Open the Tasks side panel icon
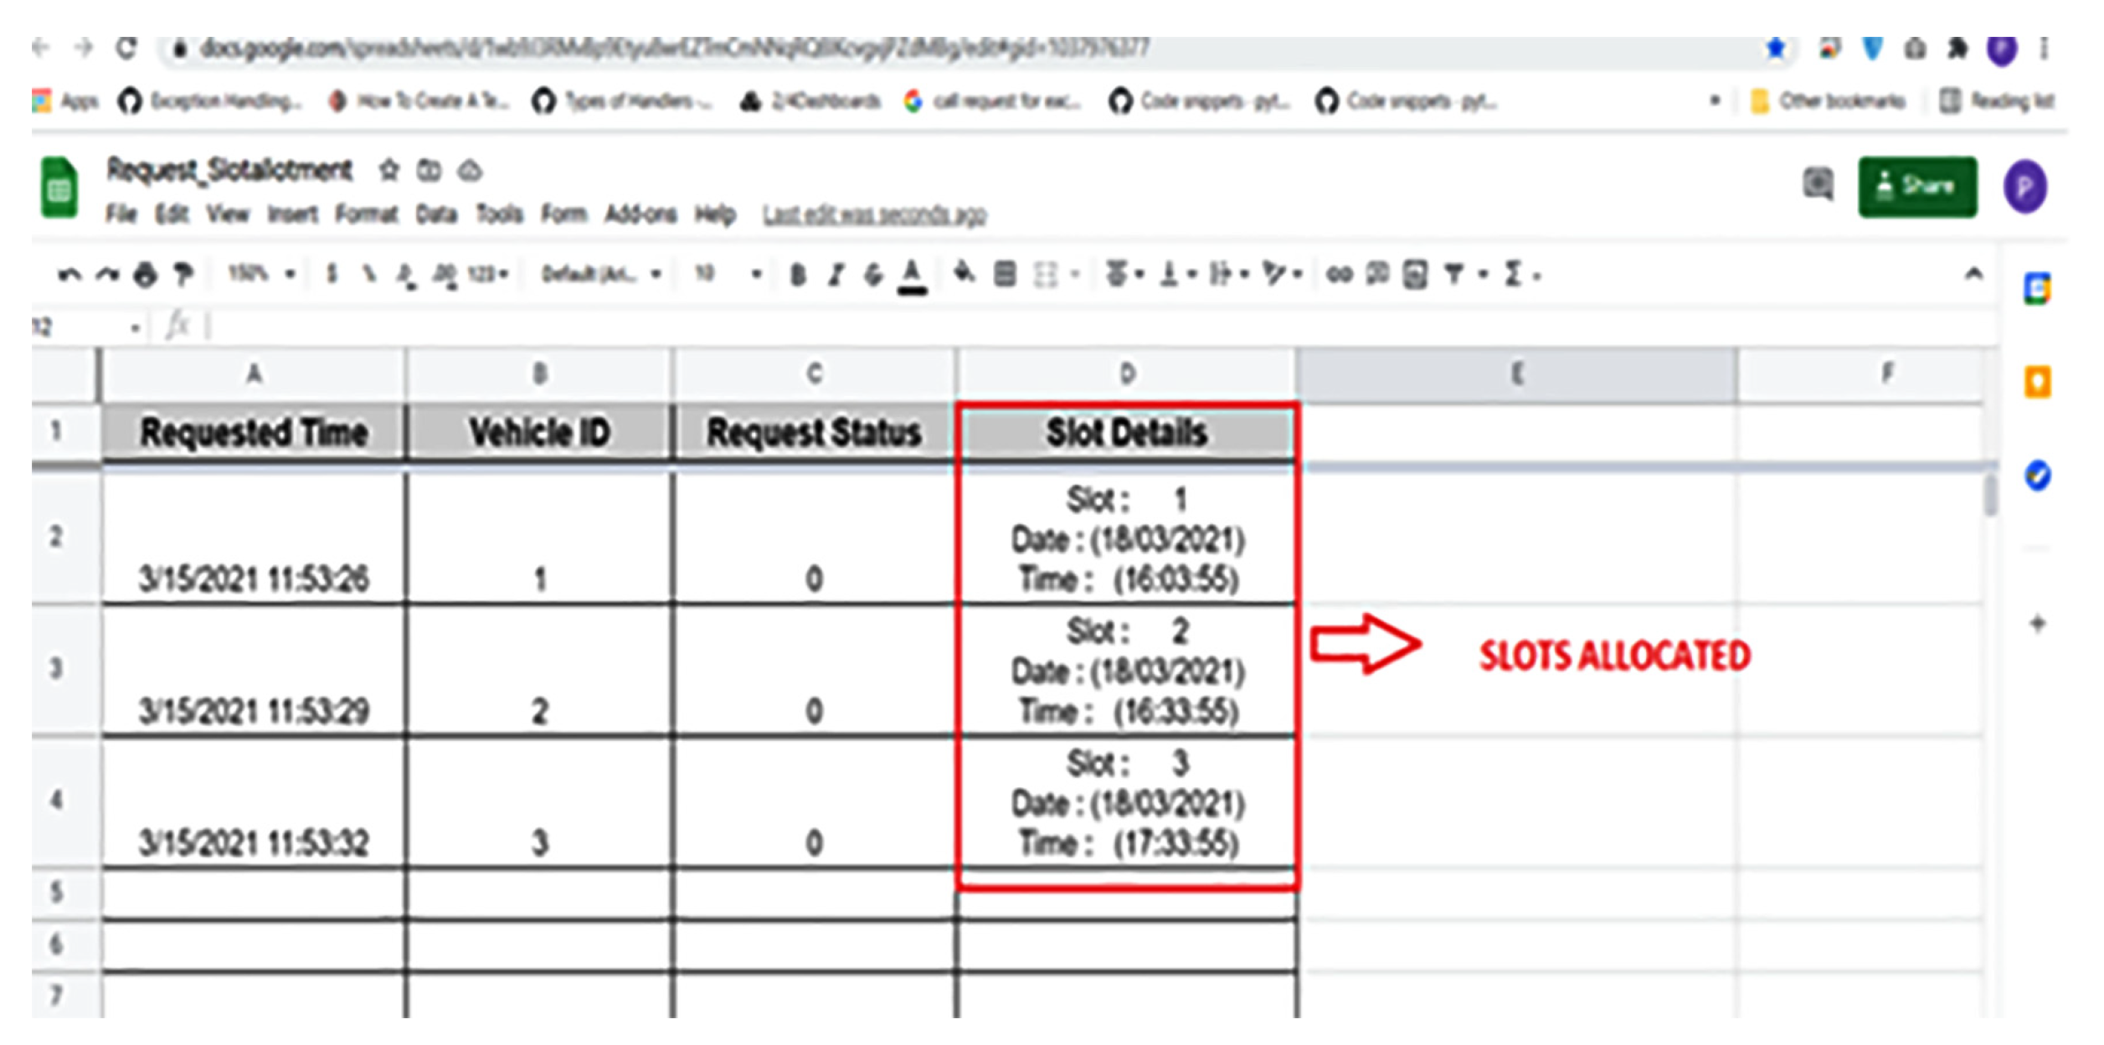 [2037, 476]
